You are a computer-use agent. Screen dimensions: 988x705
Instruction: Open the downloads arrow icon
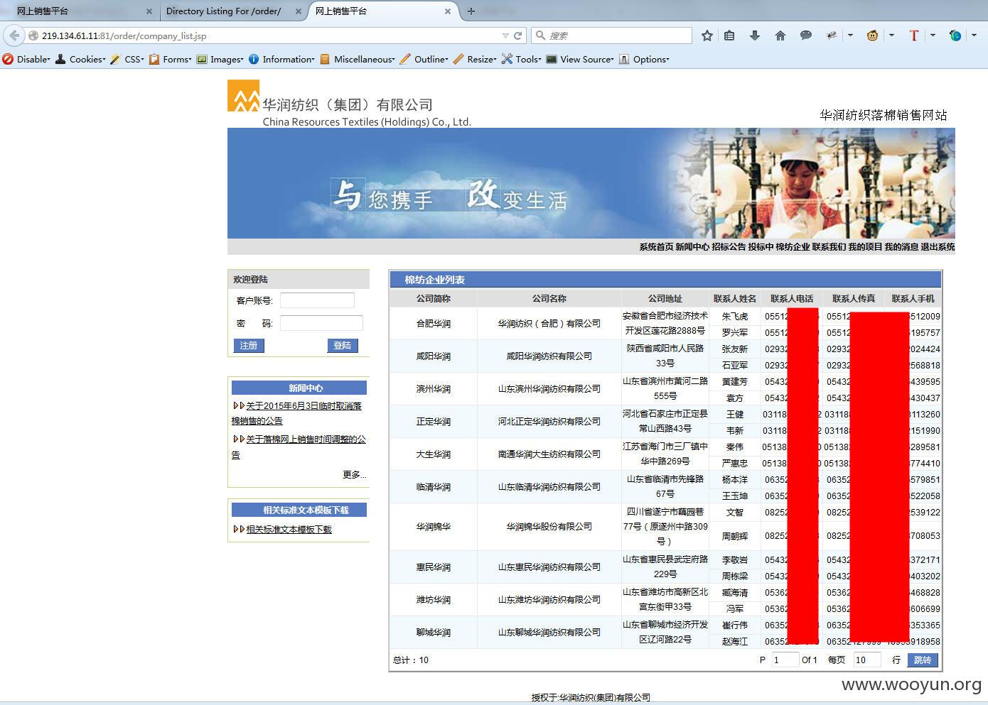[755, 35]
